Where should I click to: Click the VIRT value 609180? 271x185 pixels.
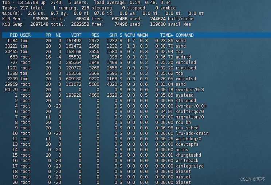[x=74, y=79]
